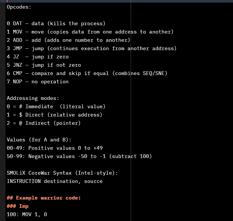Click the word 'JMP' in opcode 3
Viewport: 233px width, 221px height.
click(x=17, y=48)
